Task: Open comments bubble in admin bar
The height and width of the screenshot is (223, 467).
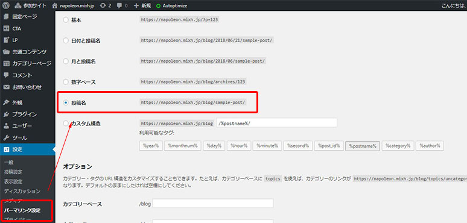Action: (122, 5)
